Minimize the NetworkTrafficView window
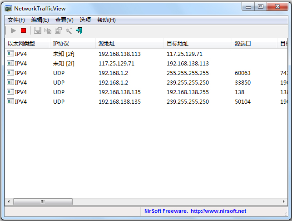Viewport: 292px width, 221px height. pyautogui.click(x=248, y=7)
